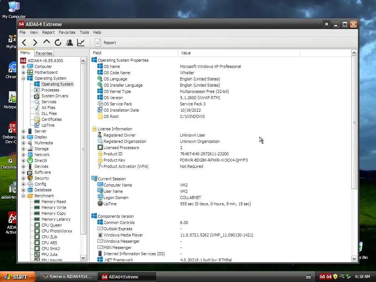Switch to the Favorites tab in the left panel
Screen dimensions: 376x282
point(44,53)
